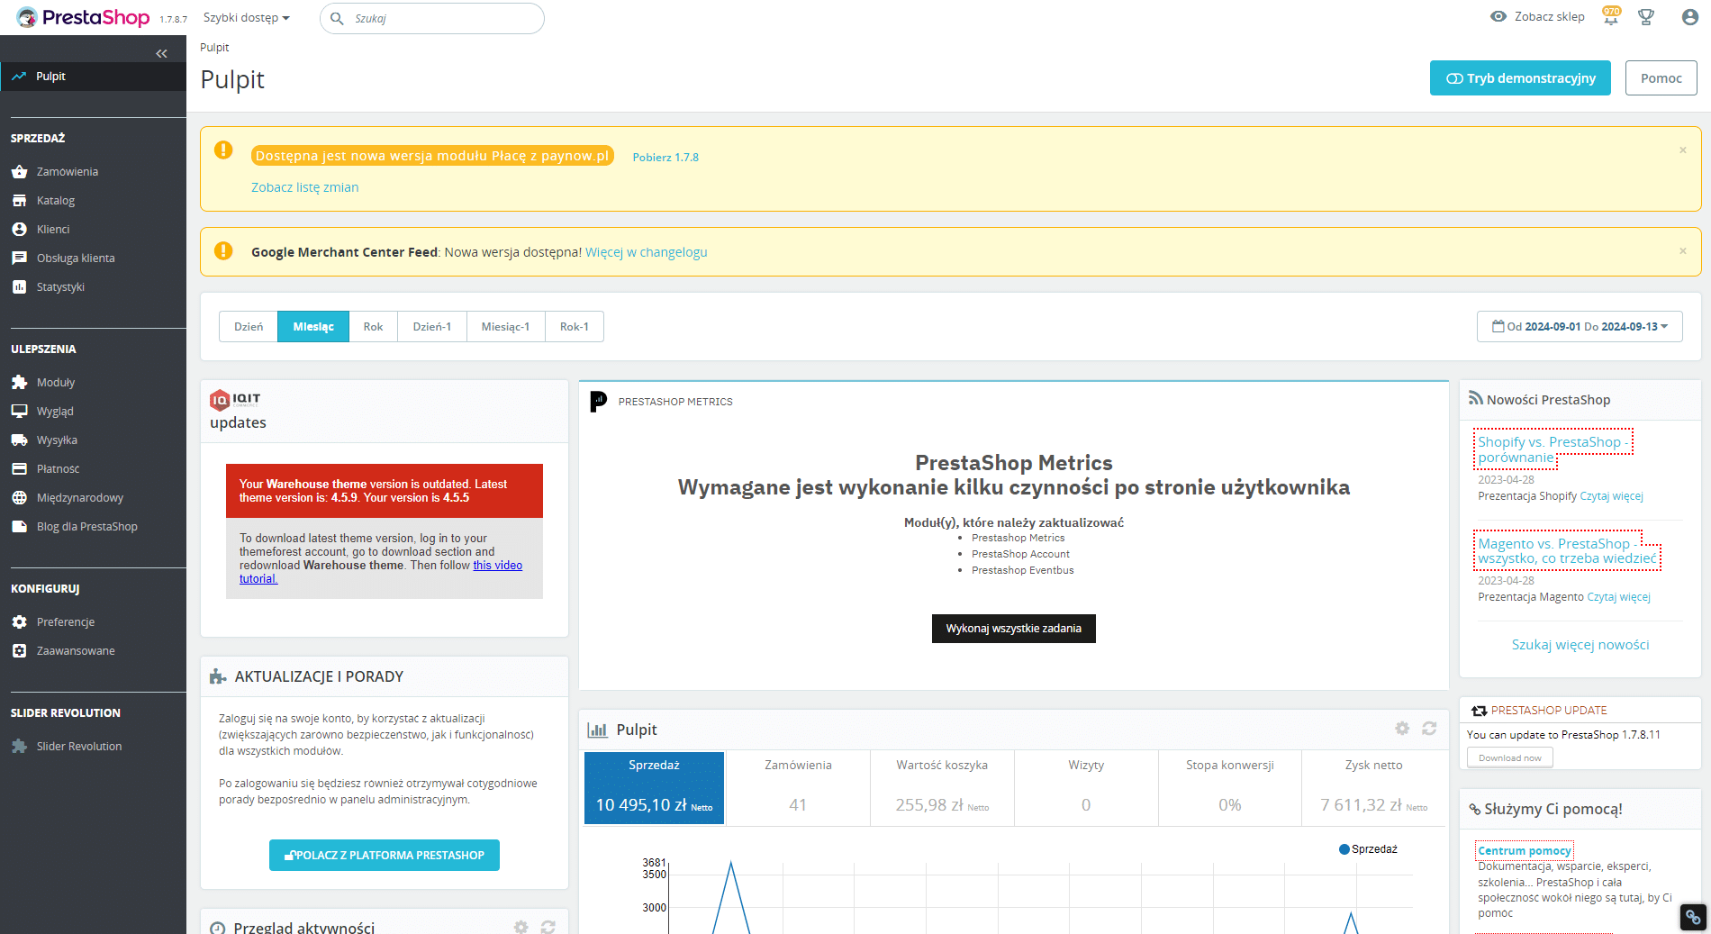Image resolution: width=1711 pixels, height=934 pixels.
Task: Click the magnifier search icon
Action: 337,18
